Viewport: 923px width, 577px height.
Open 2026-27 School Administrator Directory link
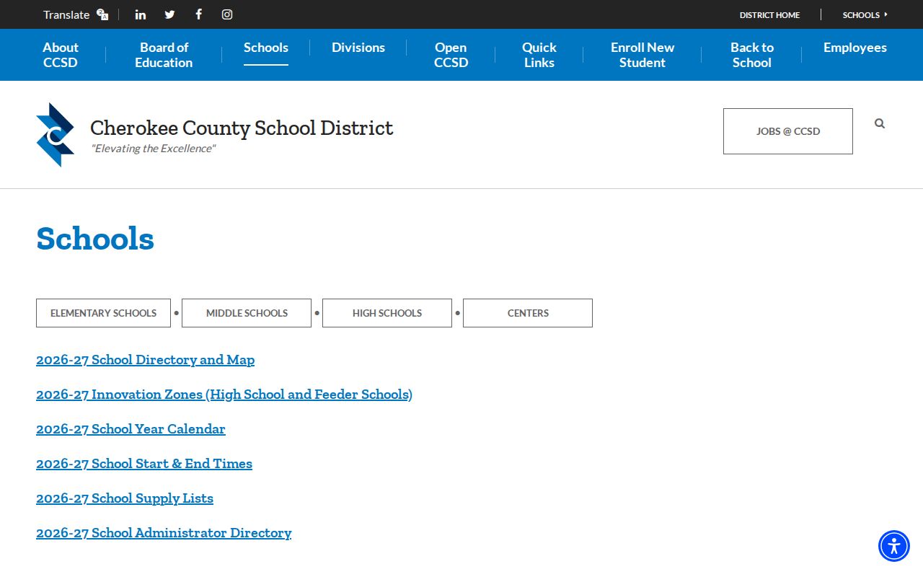(x=164, y=533)
